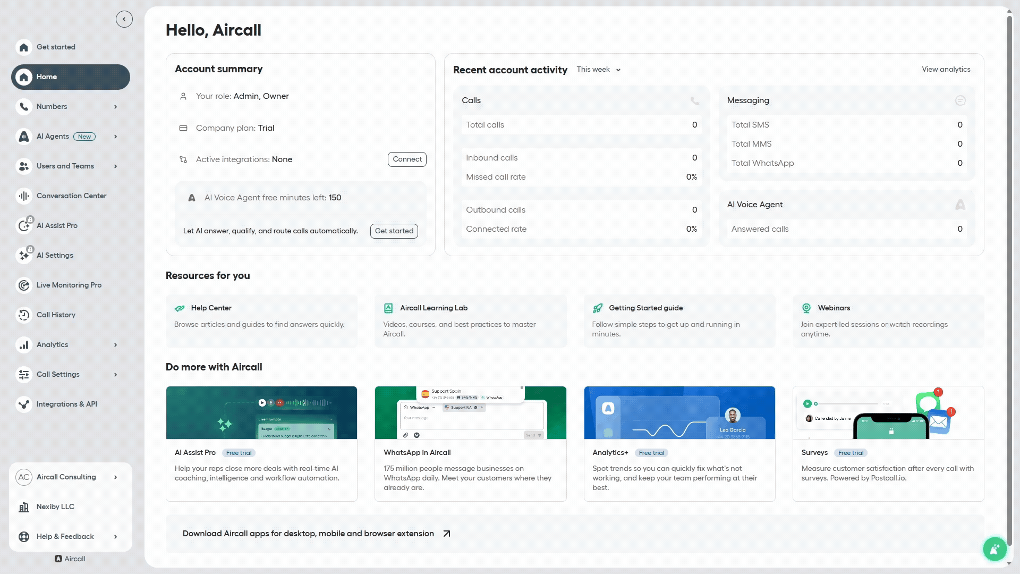Click the Total WhatsApp row
This screenshot has width=1020, height=574.
[847, 163]
